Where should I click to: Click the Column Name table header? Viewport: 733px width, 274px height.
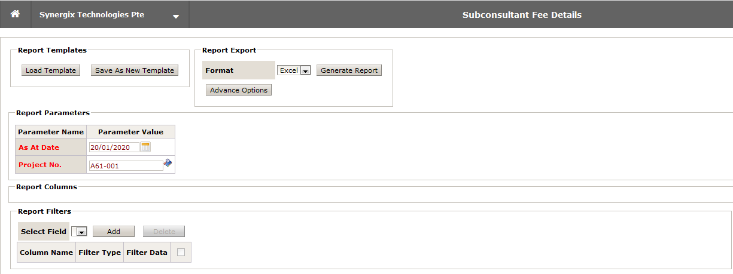pyautogui.click(x=46, y=253)
